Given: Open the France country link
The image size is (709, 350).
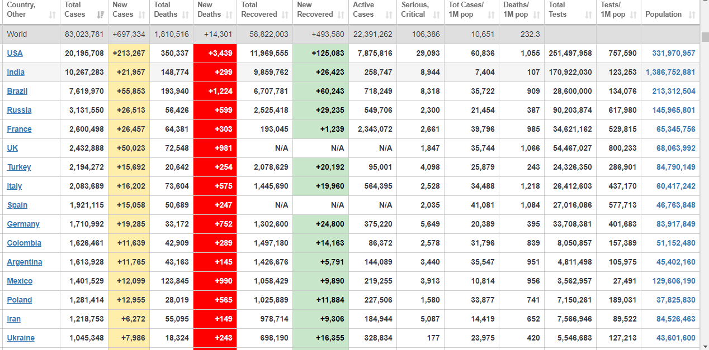Looking at the screenshot, I should [x=19, y=129].
